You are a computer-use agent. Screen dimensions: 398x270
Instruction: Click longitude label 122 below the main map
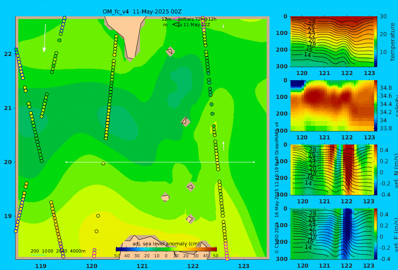point(193,266)
